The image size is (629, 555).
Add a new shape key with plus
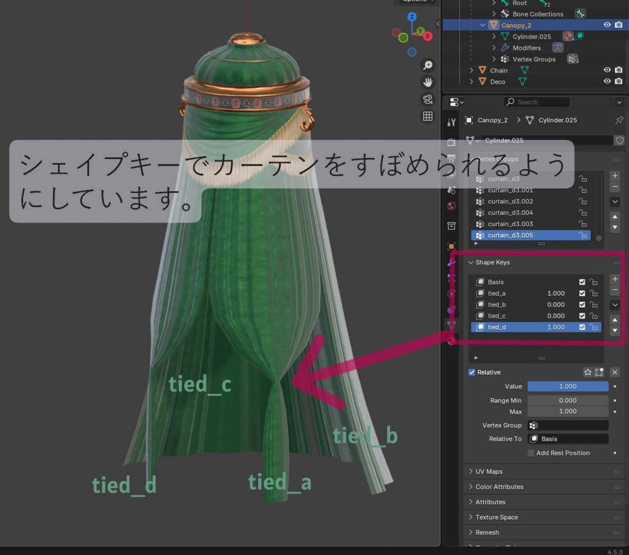click(615, 279)
